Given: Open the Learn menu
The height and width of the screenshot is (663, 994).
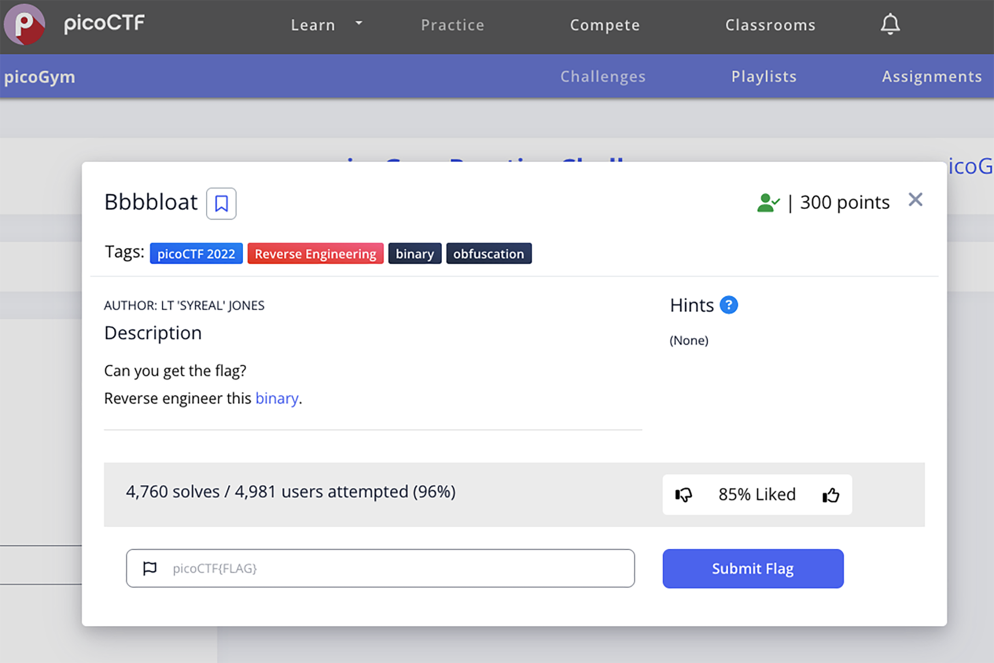Looking at the screenshot, I should (313, 25).
